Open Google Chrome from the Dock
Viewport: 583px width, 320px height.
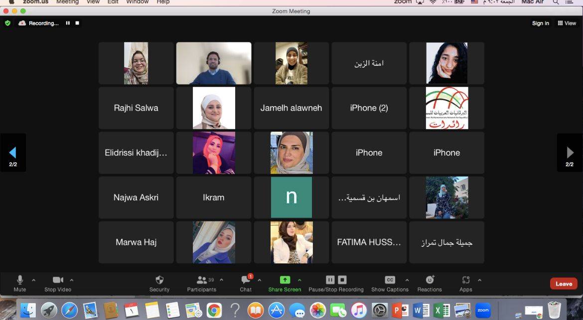point(214,311)
